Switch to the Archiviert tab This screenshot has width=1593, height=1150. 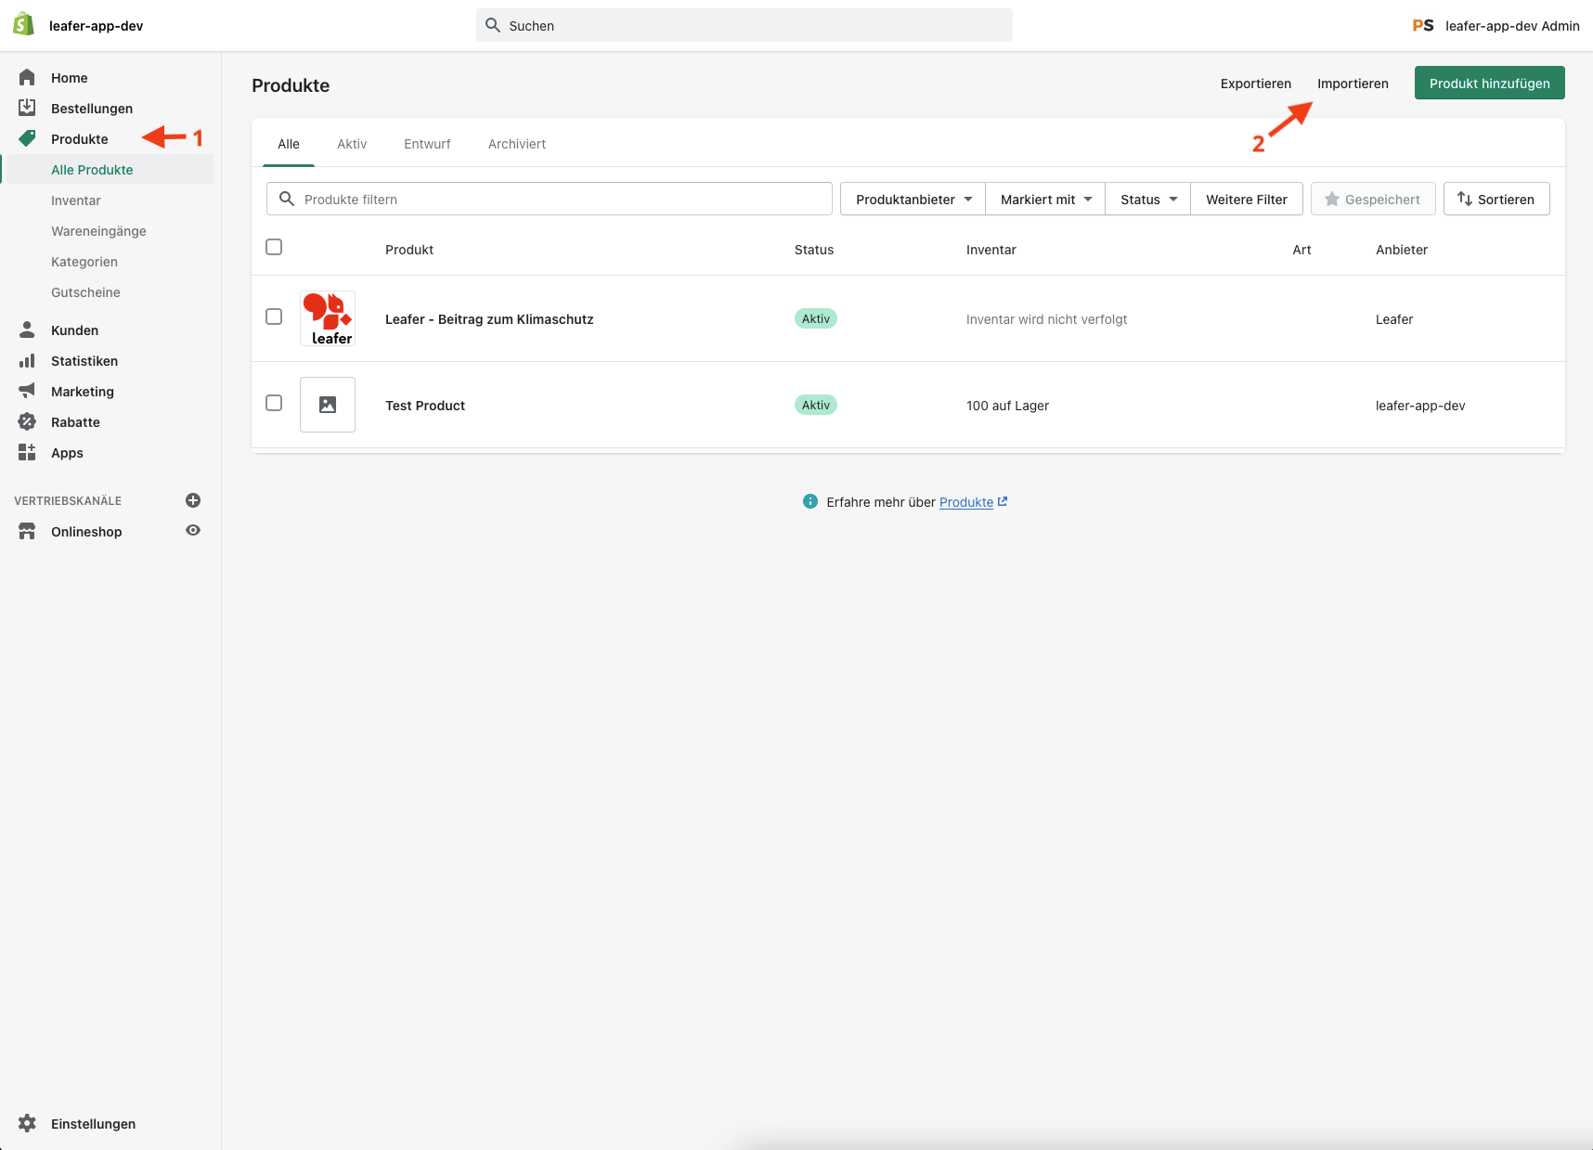(516, 144)
